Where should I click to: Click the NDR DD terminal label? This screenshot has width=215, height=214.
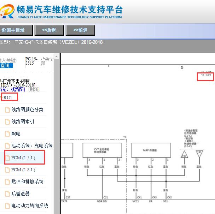coord(102,201)
